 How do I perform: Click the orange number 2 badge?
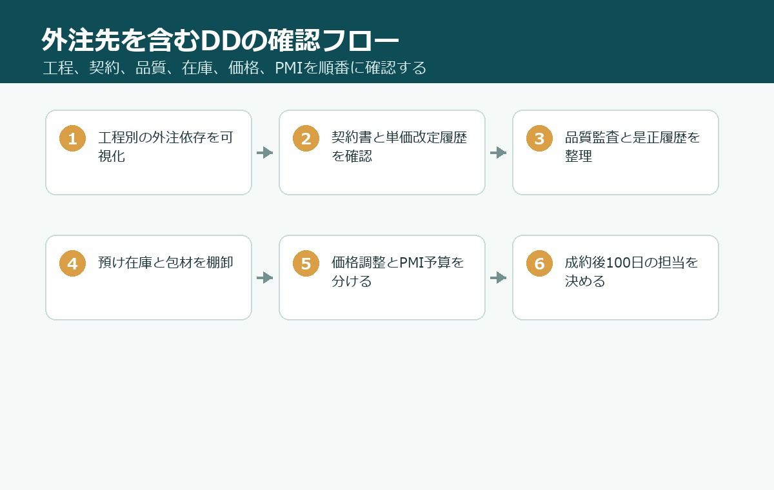pyautogui.click(x=306, y=139)
